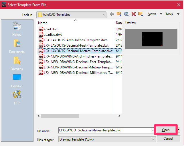Click the right arrow of horizontal scrollbar
This screenshot has height=146, width=184.
119,116
